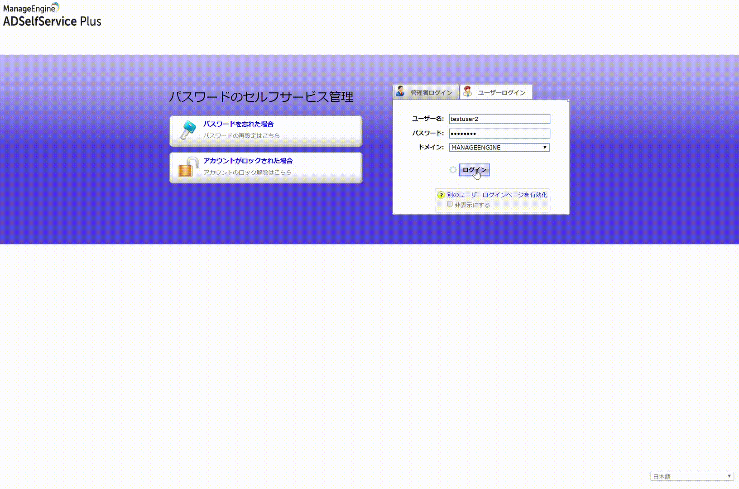Click the ログイン button
739x489 pixels.
pos(474,170)
